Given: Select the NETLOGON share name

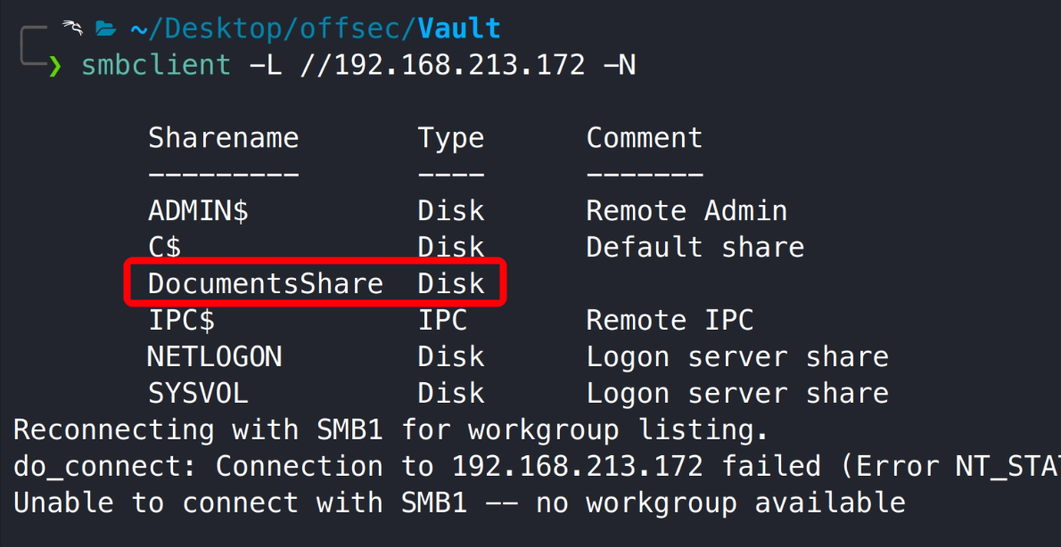Looking at the screenshot, I should click(x=214, y=357).
